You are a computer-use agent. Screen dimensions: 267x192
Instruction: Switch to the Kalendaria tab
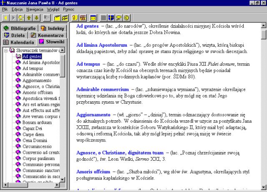19,42
